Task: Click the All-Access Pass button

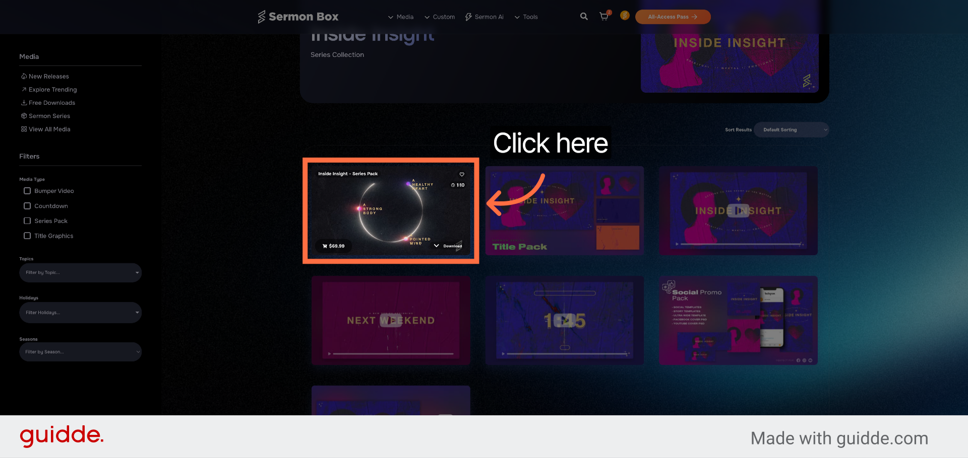Action: click(x=673, y=17)
